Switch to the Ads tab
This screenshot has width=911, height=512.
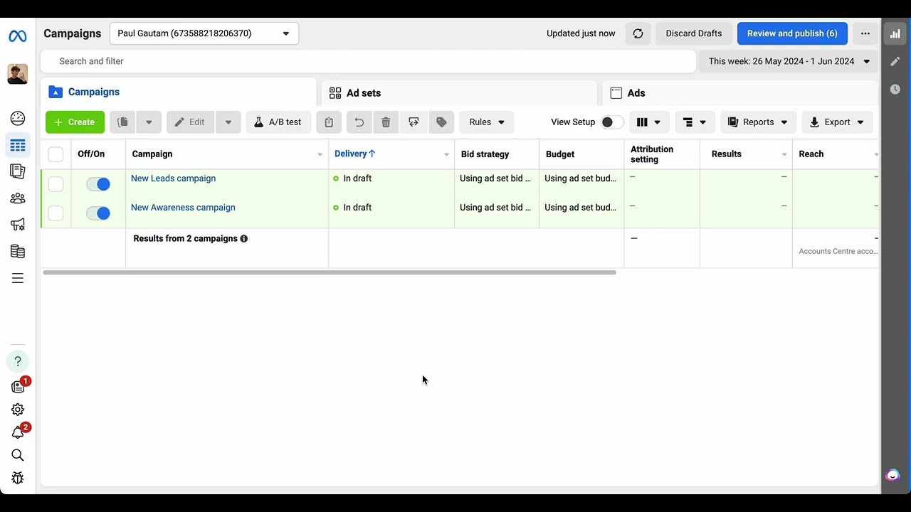tap(740, 93)
